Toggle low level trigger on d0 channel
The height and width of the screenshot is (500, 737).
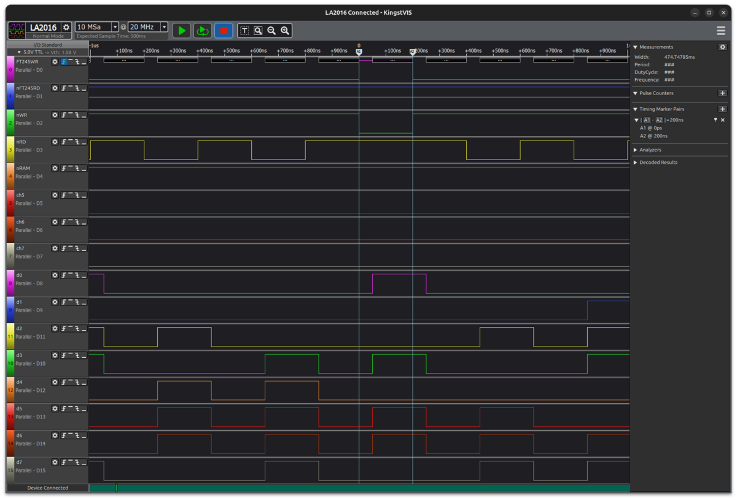84,275
